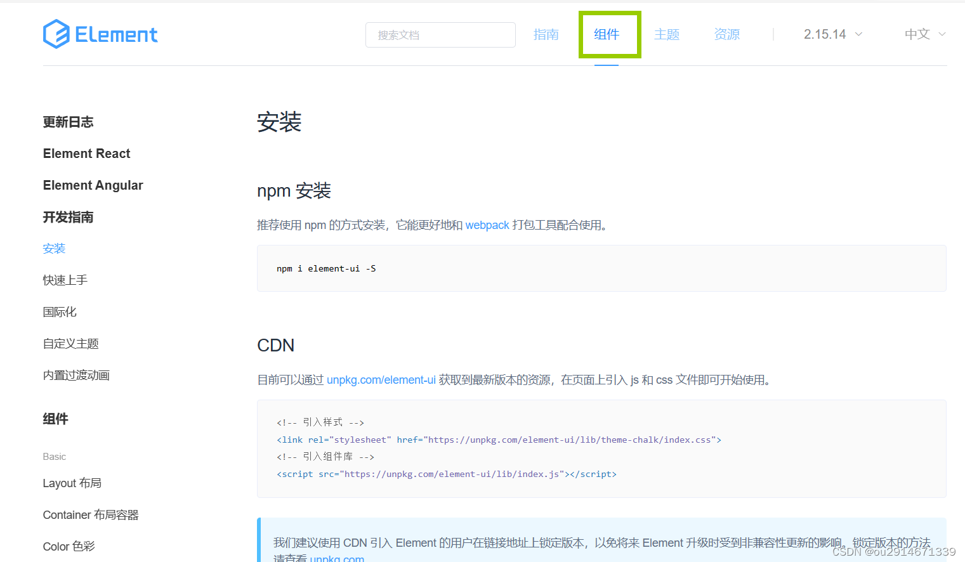Select 国际化 in the sidebar
Viewport: 965px width, 562px height.
[60, 312]
